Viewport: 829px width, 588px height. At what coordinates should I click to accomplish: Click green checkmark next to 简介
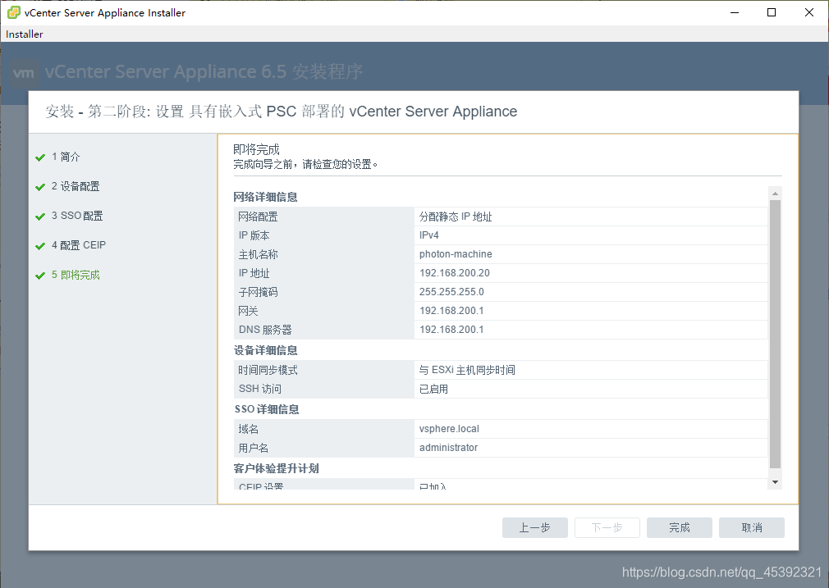40,157
